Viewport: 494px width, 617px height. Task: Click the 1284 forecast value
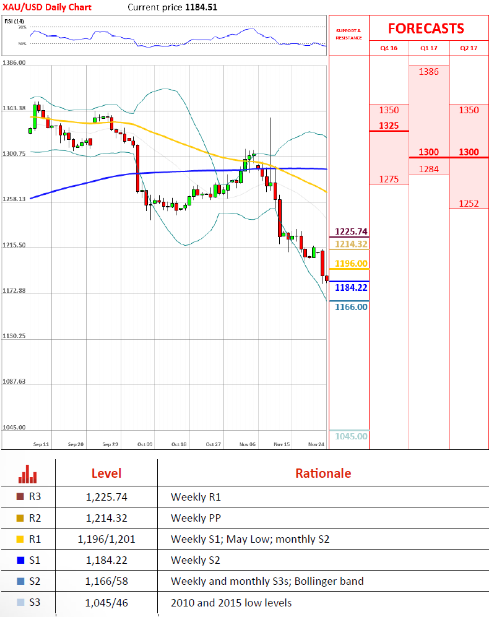tap(428, 169)
